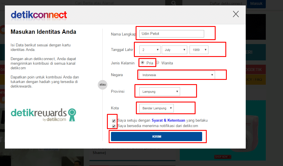Click the detikconnect logo in dialog header

click(x=39, y=15)
